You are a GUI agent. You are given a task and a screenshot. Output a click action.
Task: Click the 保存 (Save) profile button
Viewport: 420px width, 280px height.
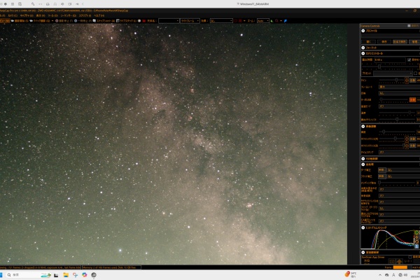coord(384,42)
